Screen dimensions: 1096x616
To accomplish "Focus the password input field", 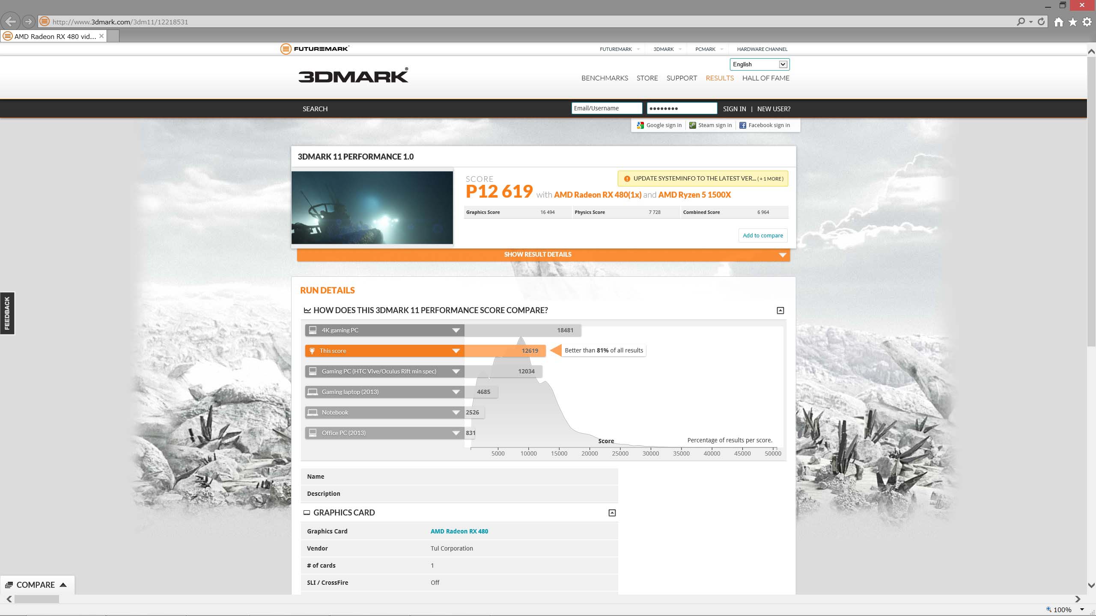I will pyautogui.click(x=682, y=108).
